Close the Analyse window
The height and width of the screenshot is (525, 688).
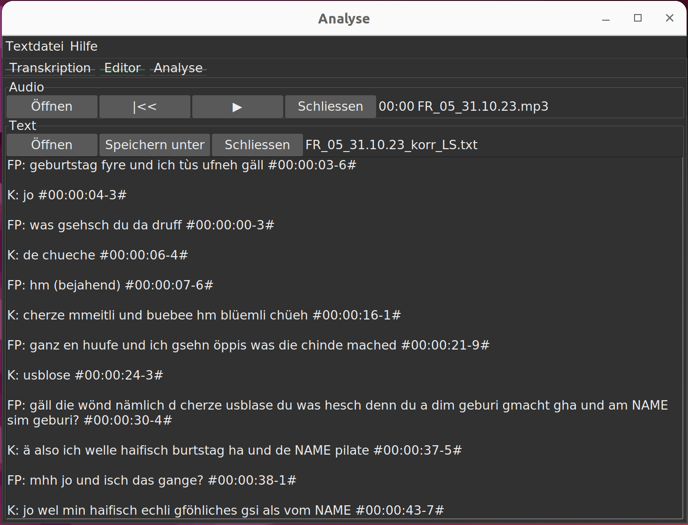[x=669, y=18]
